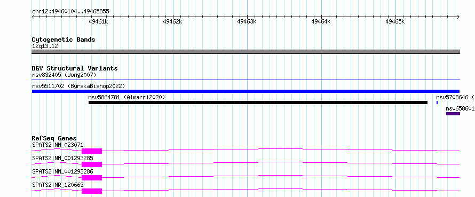Viewport: 475px width, 197px height.
Task: Click the black nsv5864781 variant bar
Action: coord(258,103)
